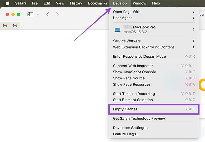Click the green full-screen button
This screenshot has width=205, height=142.
point(18,14)
